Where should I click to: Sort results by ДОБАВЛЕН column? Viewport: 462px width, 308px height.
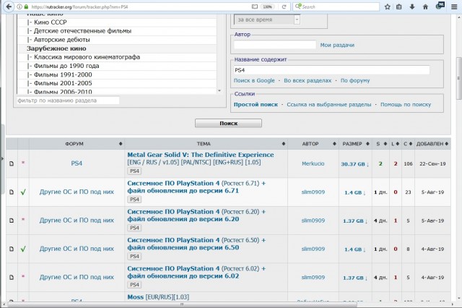pos(432,144)
